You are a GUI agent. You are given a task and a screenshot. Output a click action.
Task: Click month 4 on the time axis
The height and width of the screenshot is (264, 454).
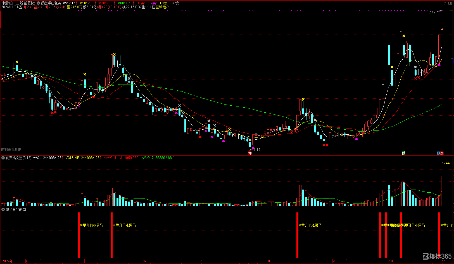point(27,261)
